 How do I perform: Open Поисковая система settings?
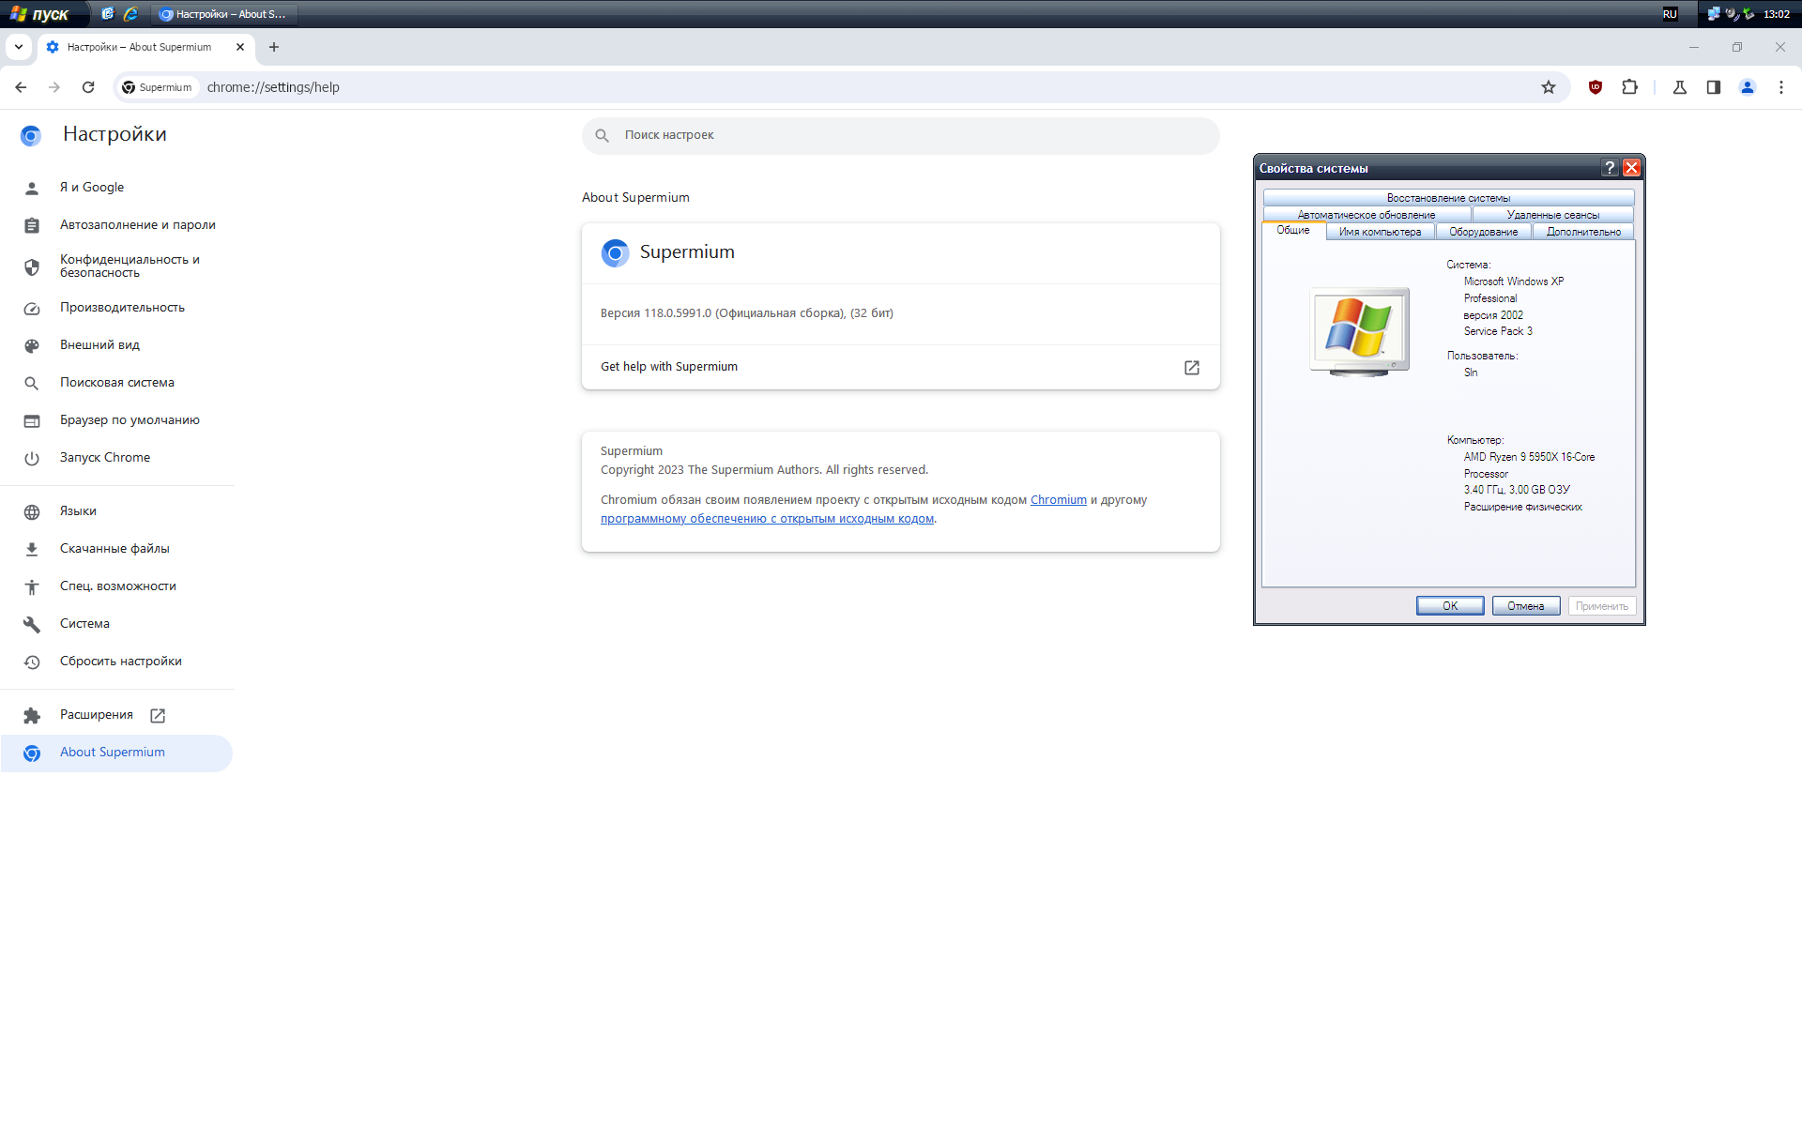click(117, 383)
